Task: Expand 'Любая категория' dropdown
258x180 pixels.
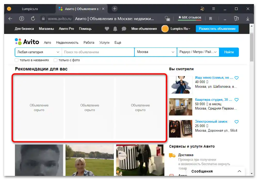Action: pyautogui.click(x=38, y=52)
